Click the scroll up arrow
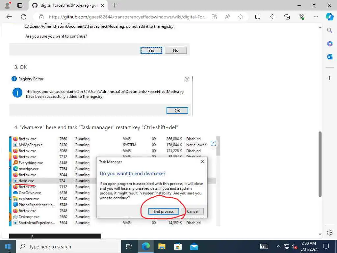 [320, 27]
